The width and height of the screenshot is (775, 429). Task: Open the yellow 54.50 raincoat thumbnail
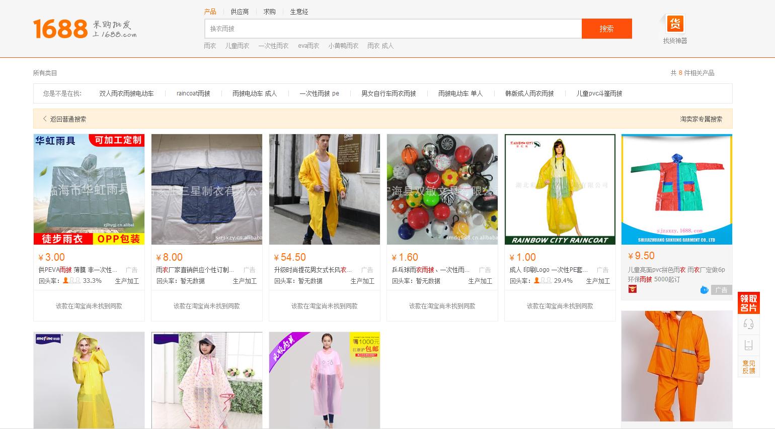324,189
